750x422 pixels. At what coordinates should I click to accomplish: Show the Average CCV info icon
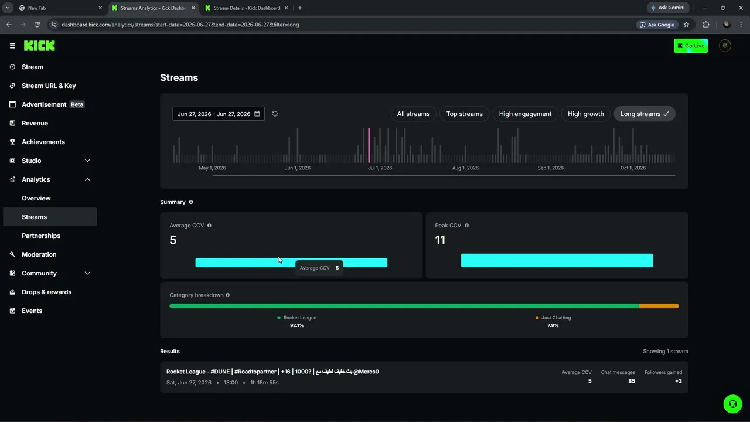pos(209,226)
